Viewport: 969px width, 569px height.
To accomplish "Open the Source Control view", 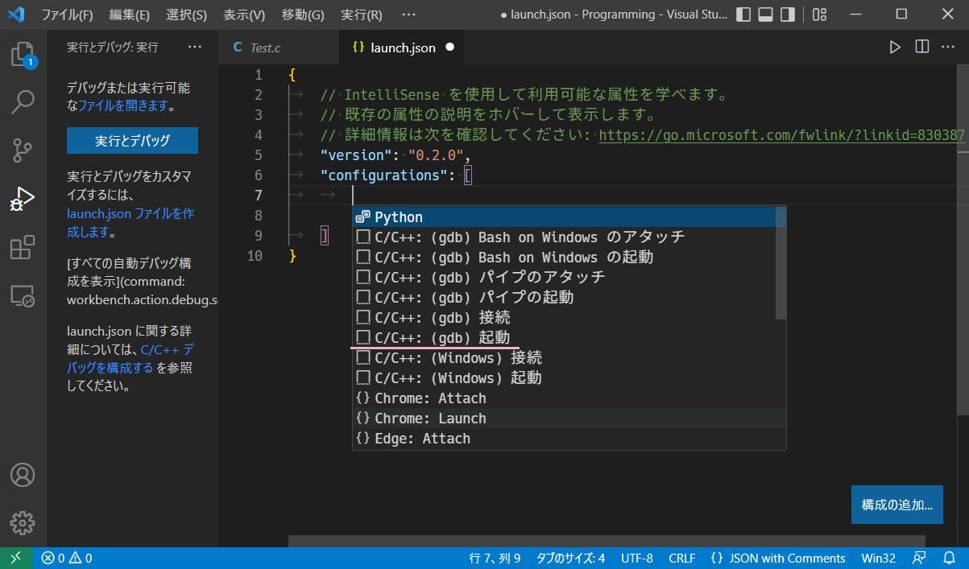I will tap(23, 150).
